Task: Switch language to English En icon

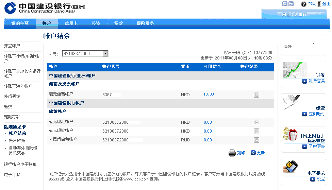Action: [x=291, y=4]
